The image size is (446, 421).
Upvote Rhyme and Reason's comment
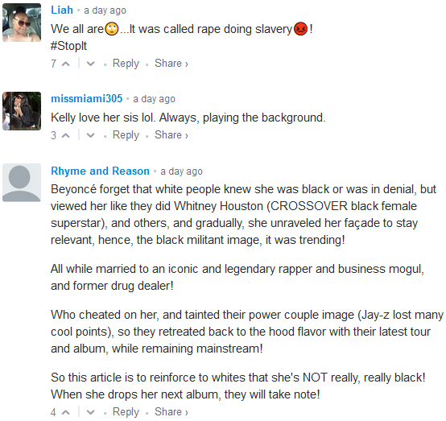point(66,412)
